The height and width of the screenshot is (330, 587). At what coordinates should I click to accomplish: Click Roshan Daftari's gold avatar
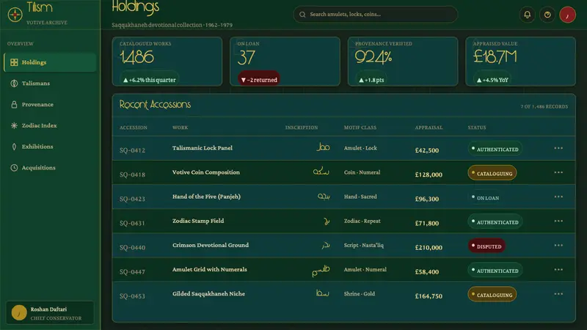point(19,313)
